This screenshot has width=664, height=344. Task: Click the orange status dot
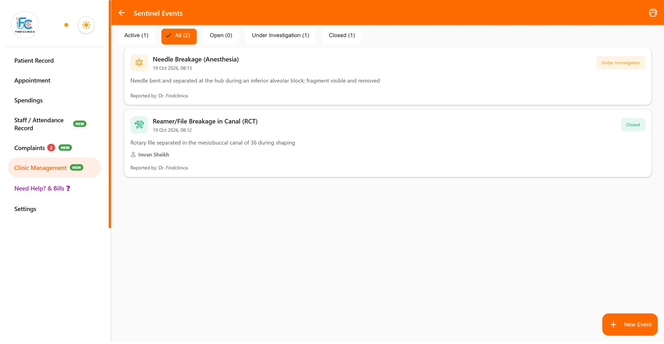pos(66,25)
